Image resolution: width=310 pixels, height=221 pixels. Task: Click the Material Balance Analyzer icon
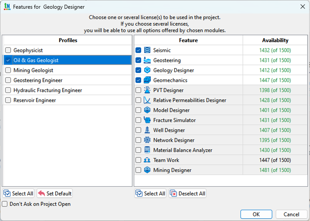pyautogui.click(x=147, y=150)
